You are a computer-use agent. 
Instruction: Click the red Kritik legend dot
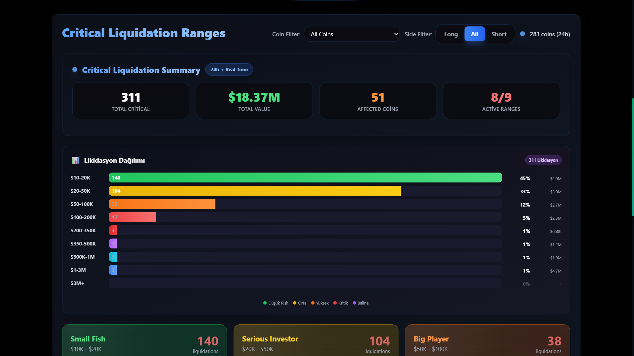[335, 303]
